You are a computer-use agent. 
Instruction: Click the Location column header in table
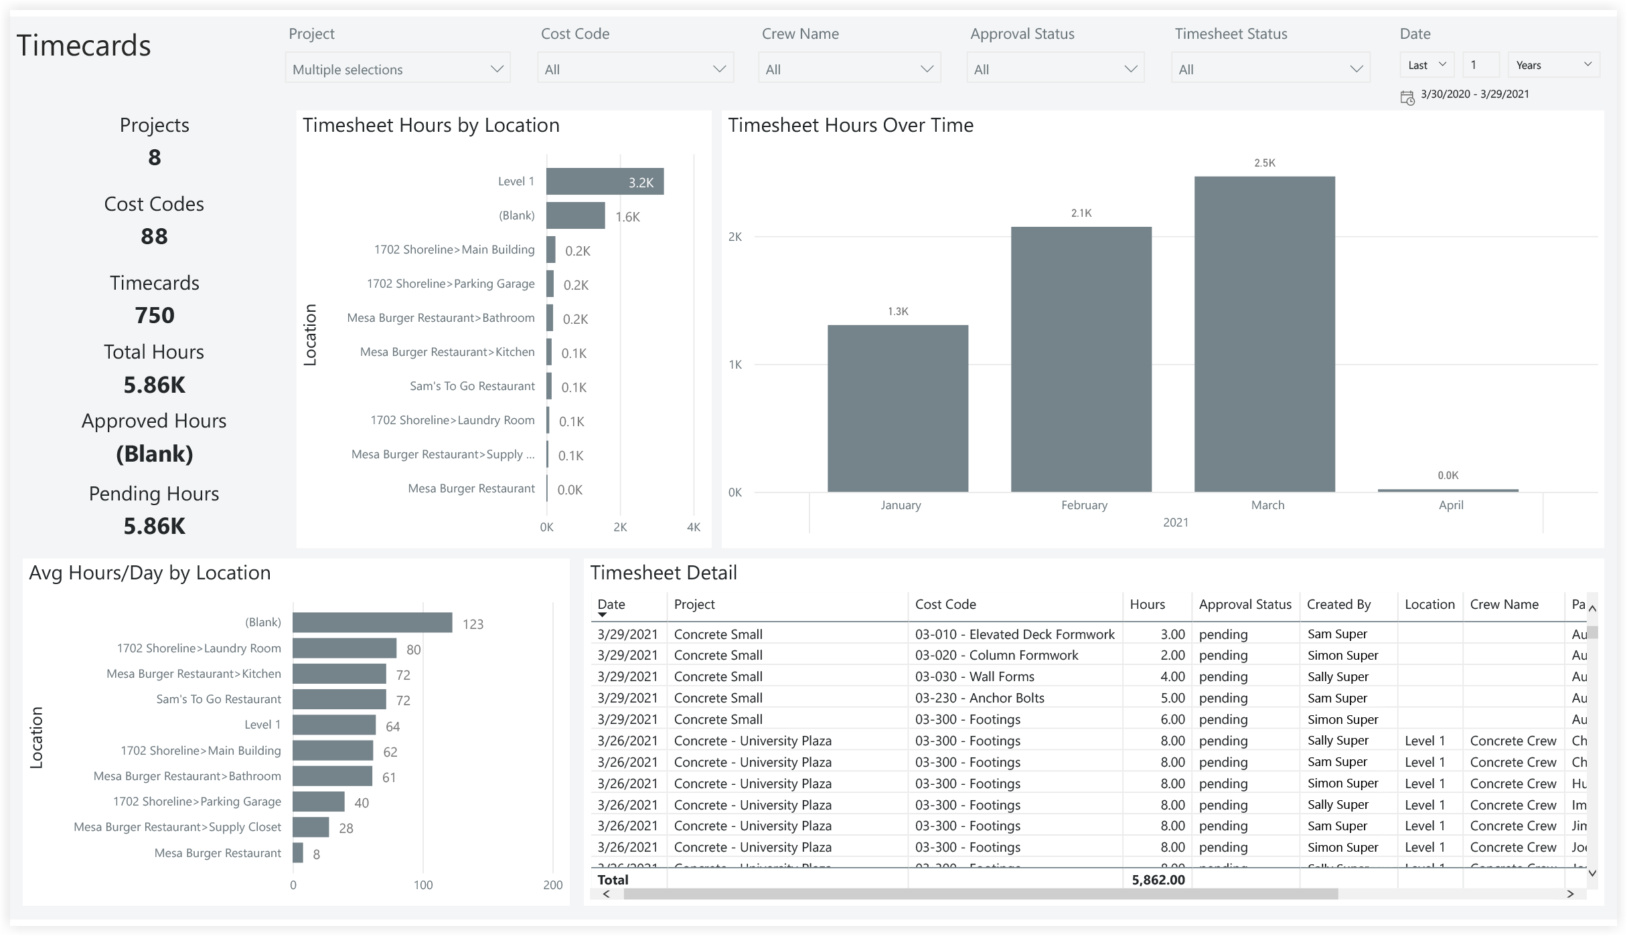1429,604
